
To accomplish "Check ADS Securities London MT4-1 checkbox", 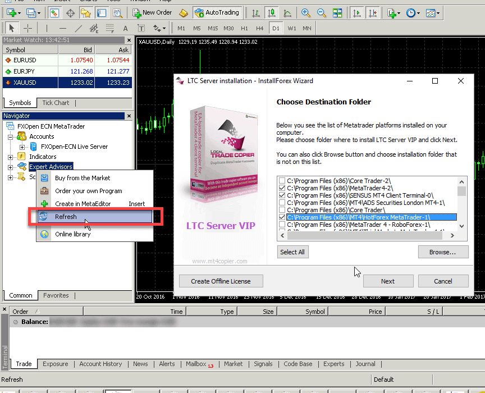I will pos(282,203).
